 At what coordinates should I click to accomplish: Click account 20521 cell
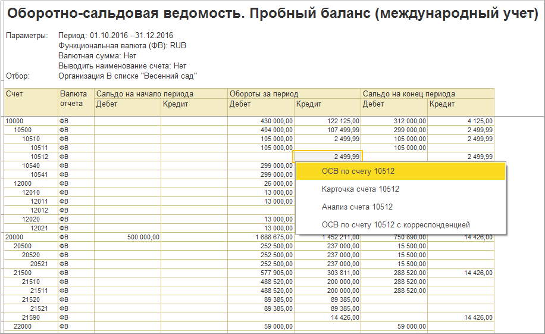click(x=31, y=264)
